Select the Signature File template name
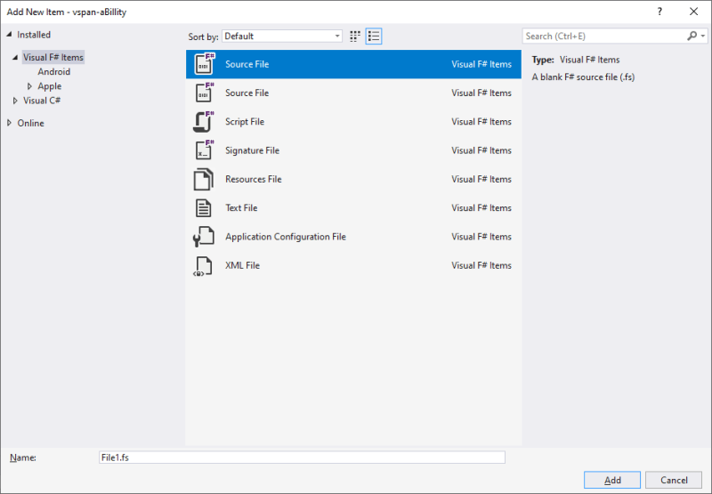The image size is (712, 494). click(252, 150)
